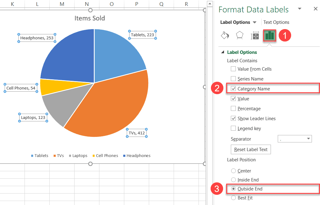
Task: Select the Center label position
Action: (x=233, y=171)
